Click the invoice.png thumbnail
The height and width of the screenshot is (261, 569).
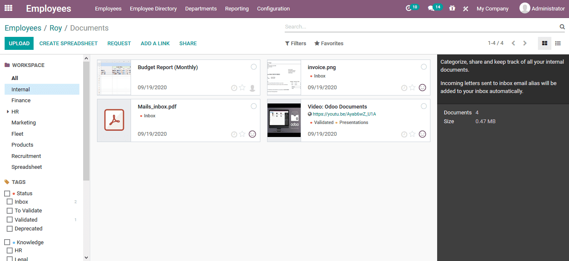tap(284, 77)
